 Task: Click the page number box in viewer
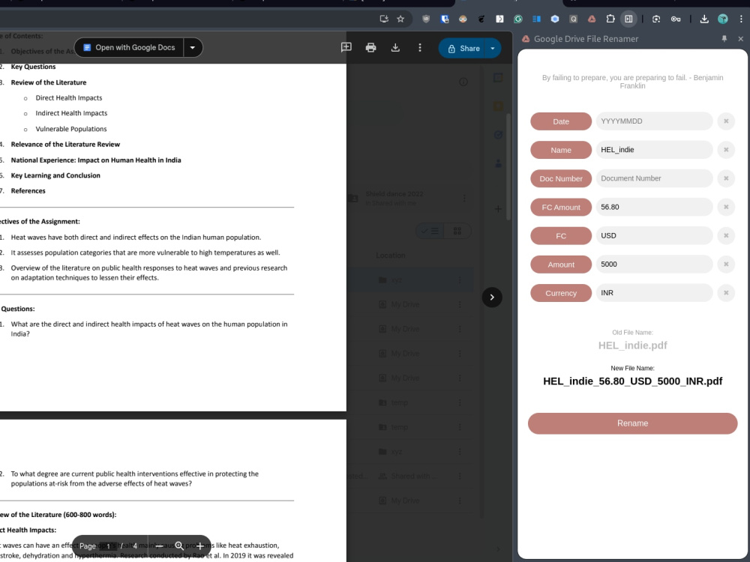coord(108,546)
